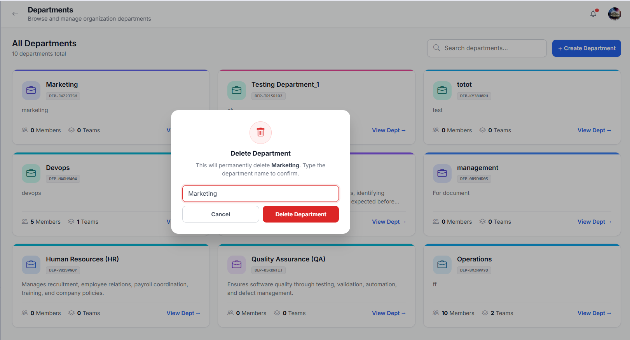Open View Dept link on Quality Assurance card
Viewport: 630px width, 340px height.
(389, 313)
